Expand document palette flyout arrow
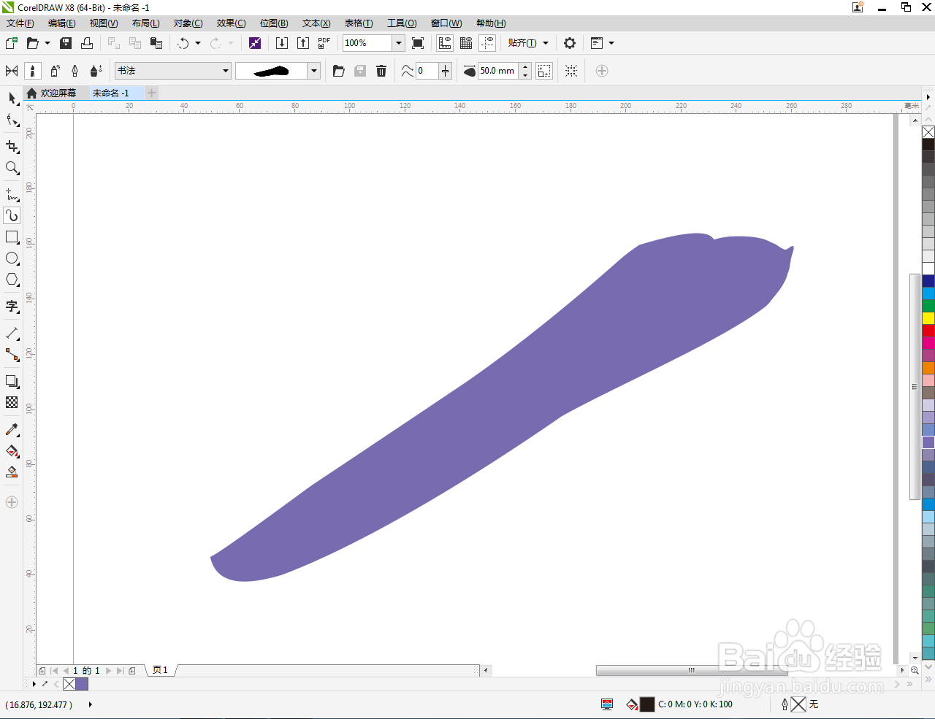This screenshot has width=935, height=719. click(34, 684)
